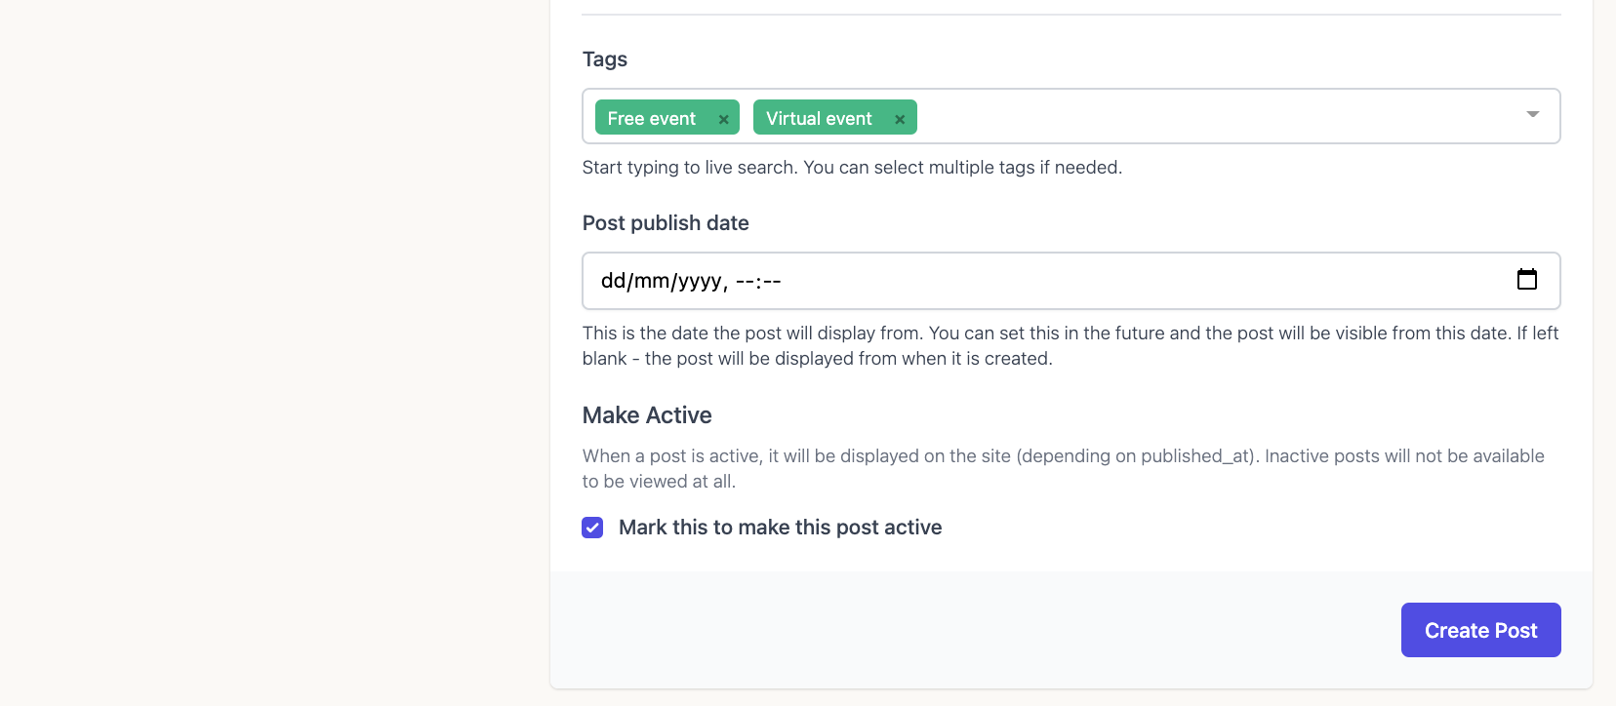Click the Make Active heading
The width and height of the screenshot is (1616, 706).
(x=647, y=415)
